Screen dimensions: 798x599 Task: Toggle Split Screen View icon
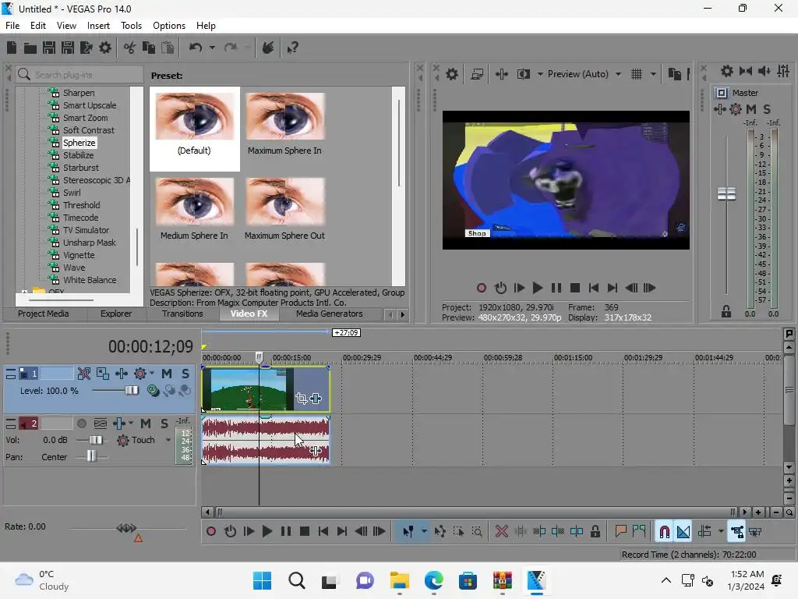pos(524,74)
